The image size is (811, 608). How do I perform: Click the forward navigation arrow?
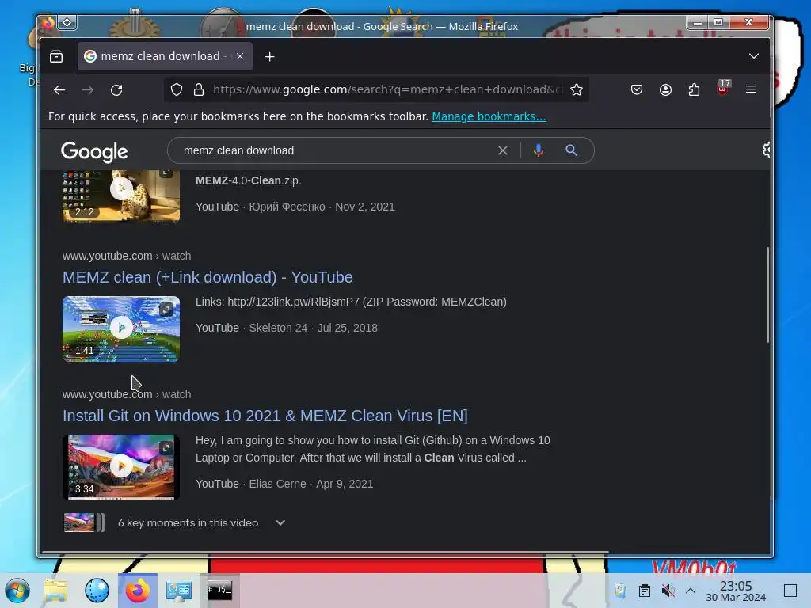click(x=88, y=90)
